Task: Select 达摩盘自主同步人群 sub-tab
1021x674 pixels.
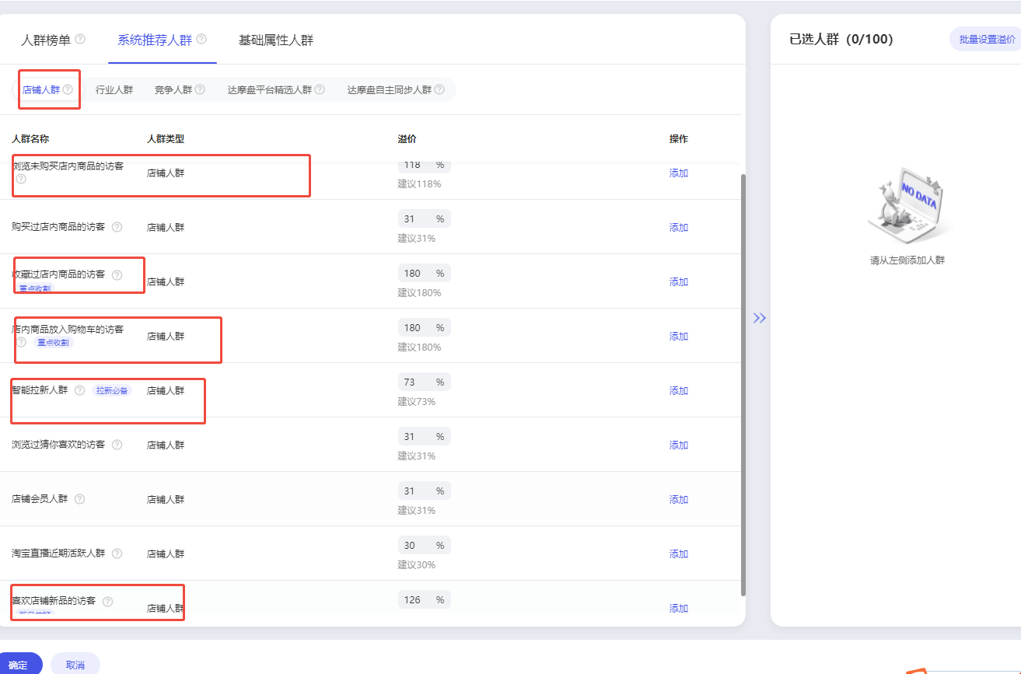Action: click(389, 90)
